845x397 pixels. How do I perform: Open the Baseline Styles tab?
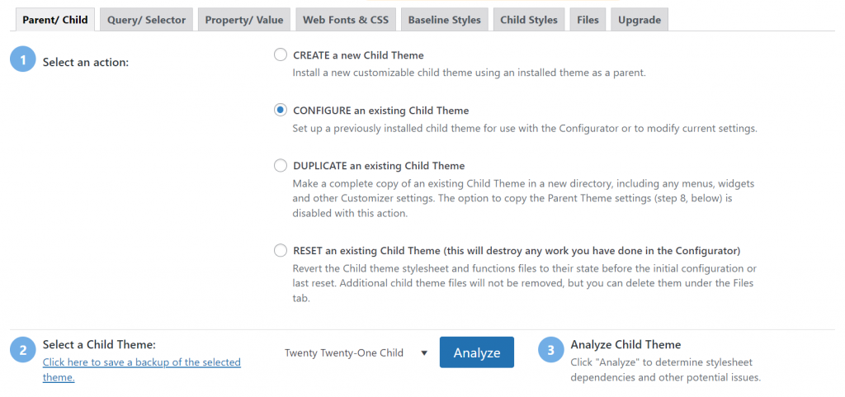[444, 20]
